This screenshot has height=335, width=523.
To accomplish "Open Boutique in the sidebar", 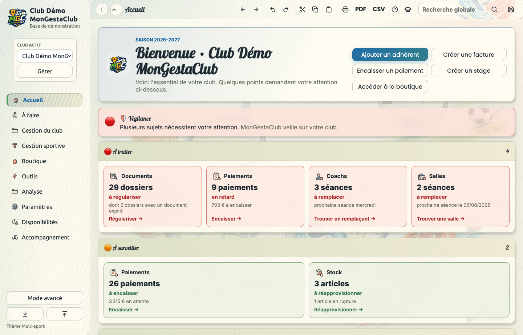I will [x=45, y=161].
